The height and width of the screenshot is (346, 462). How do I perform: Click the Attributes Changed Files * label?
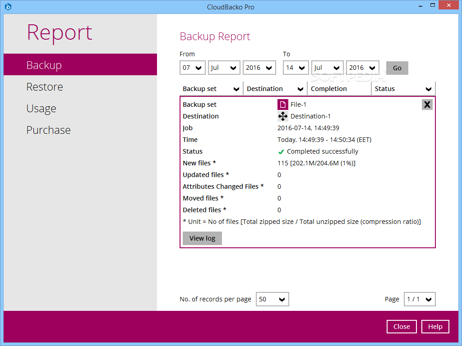(223, 187)
